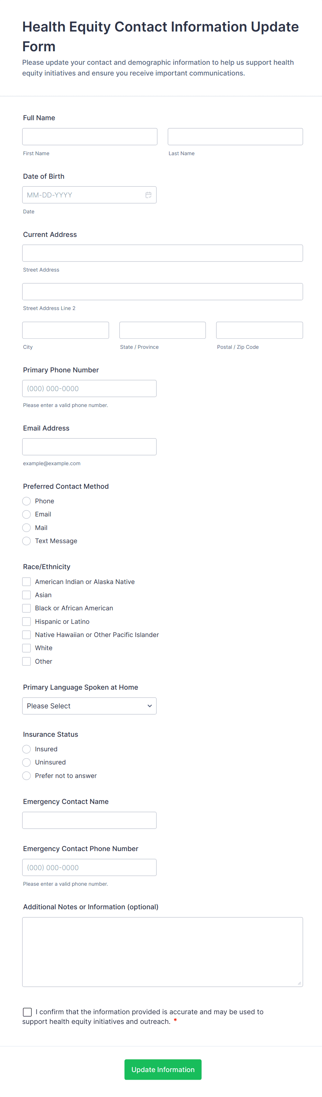The height and width of the screenshot is (1097, 322).
Task: Check the Asian race/ethnicity checkbox
Action: click(x=26, y=595)
